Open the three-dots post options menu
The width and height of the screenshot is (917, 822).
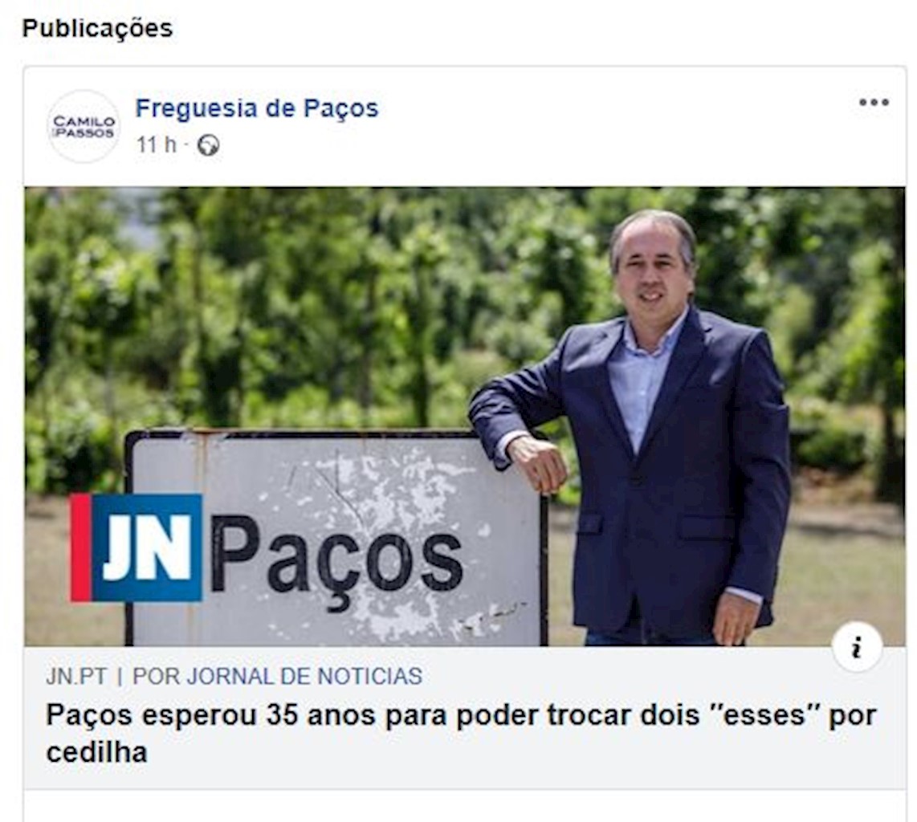point(874,102)
